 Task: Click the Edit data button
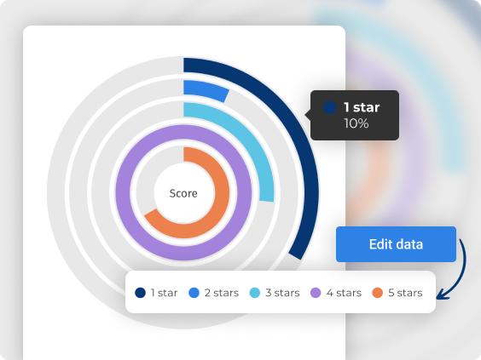pos(396,244)
